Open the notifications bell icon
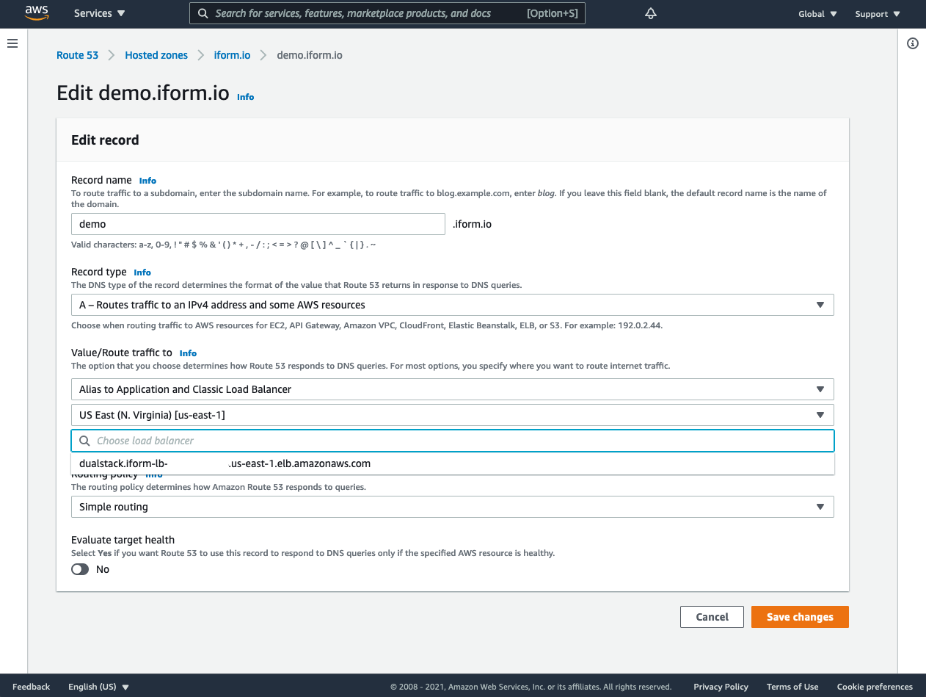 [650, 14]
